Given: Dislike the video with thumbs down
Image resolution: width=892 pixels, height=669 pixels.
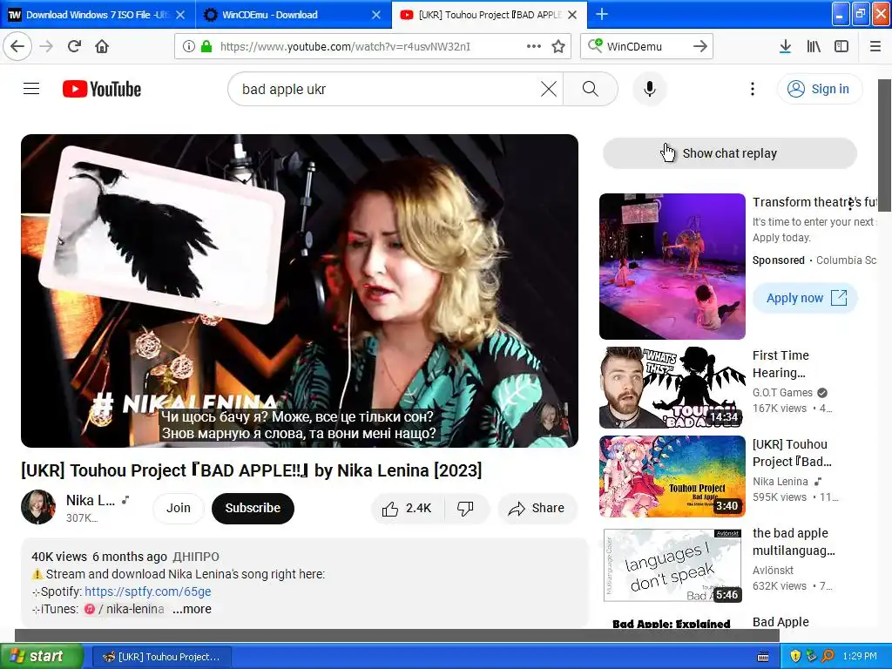Looking at the screenshot, I should tap(466, 508).
